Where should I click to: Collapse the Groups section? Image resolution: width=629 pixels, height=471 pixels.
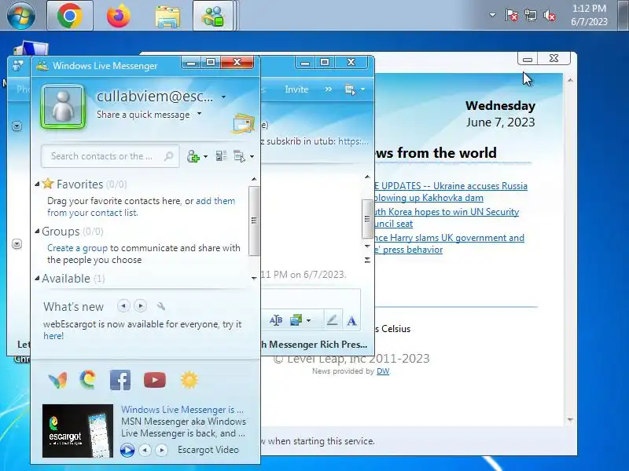coord(37,231)
